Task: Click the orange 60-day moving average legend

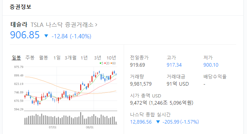Action: click(x=113, y=63)
